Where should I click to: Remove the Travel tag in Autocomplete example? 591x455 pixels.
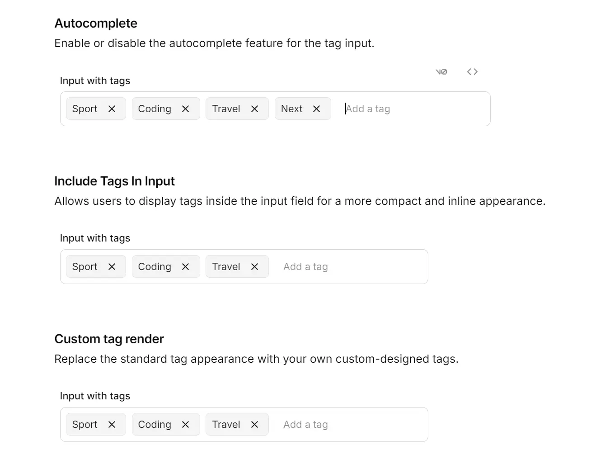254,109
